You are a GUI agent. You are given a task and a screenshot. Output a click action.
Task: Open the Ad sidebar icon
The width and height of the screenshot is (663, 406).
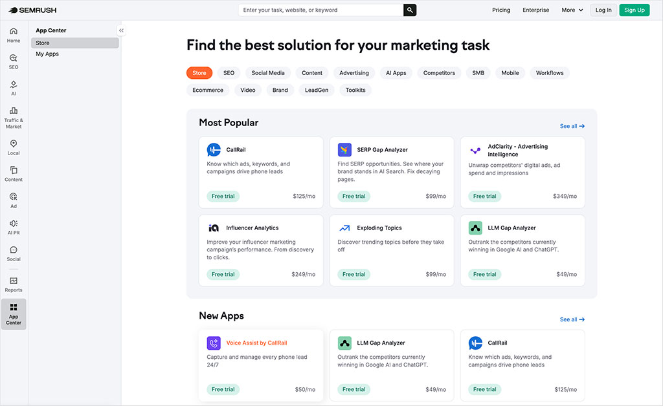[14, 201]
